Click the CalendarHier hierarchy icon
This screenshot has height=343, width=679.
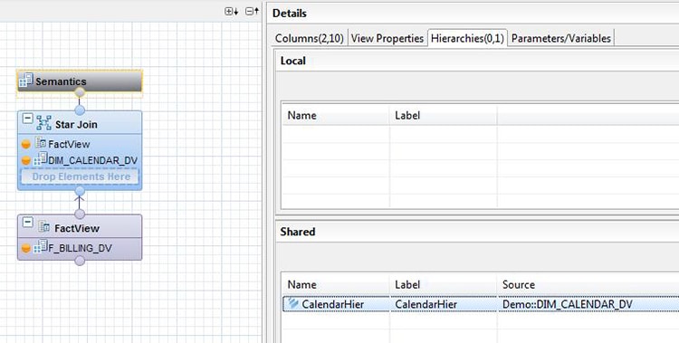point(293,303)
